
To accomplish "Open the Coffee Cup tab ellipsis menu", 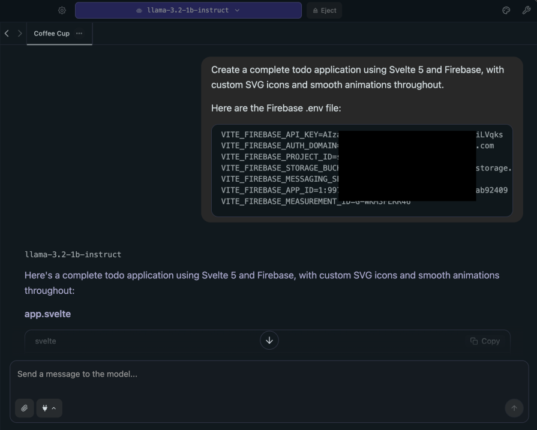I will pyautogui.click(x=79, y=34).
